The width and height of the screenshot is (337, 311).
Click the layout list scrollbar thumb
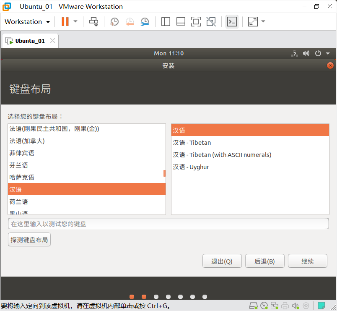tap(164, 173)
